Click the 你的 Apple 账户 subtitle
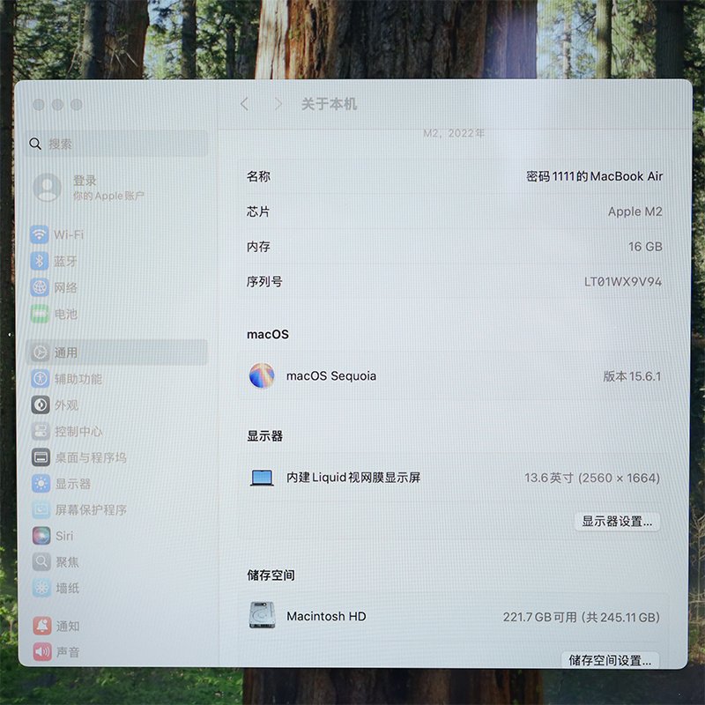705x705 pixels. click(x=108, y=196)
